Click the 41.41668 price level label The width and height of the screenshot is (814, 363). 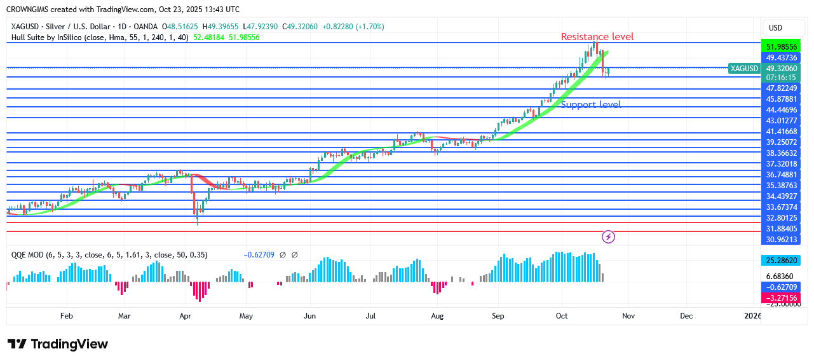point(782,132)
